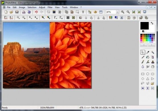The height and width of the screenshot is (111, 158).
Task: Click the Print icon
Action: [x=24, y=12]
